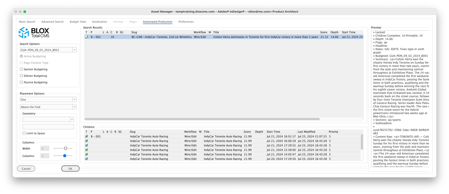Screen dimensions: 449x194
Task: Select the Automated Production tab
Action: click(157, 22)
